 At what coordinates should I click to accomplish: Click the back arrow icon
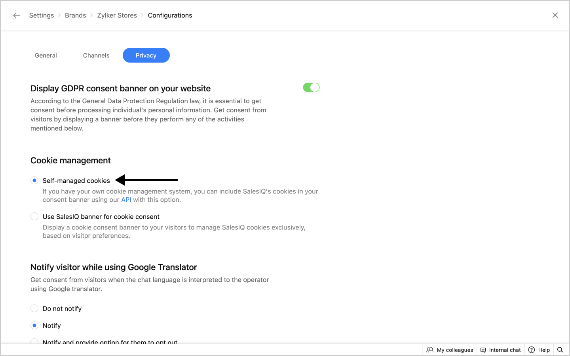[x=16, y=15]
